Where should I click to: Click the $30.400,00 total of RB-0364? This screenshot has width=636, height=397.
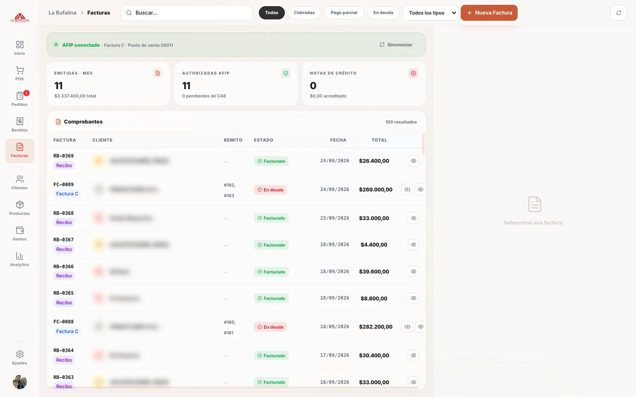click(x=374, y=355)
